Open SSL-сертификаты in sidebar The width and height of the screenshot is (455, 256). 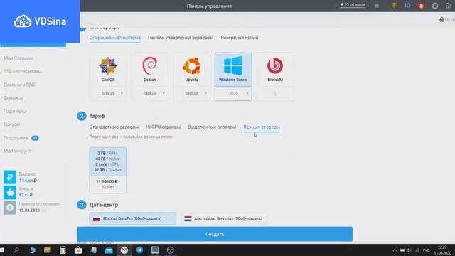click(22, 71)
